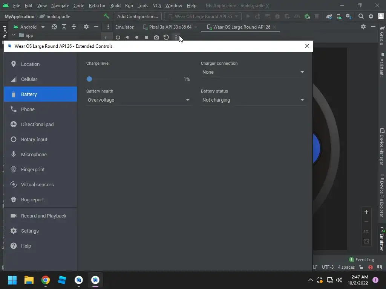Close the Extended Controls window
Image resolution: width=386 pixels, height=289 pixels.
[x=307, y=46]
